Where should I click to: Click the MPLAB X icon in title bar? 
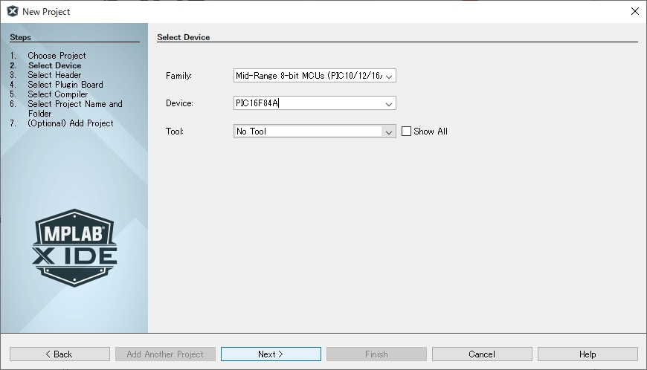coord(12,11)
